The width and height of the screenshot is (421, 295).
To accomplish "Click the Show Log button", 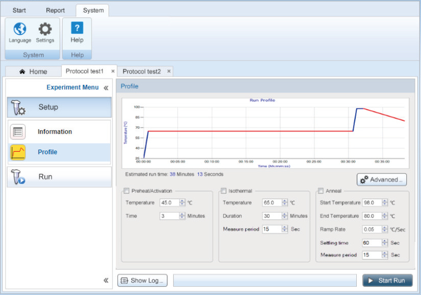I will (142, 281).
